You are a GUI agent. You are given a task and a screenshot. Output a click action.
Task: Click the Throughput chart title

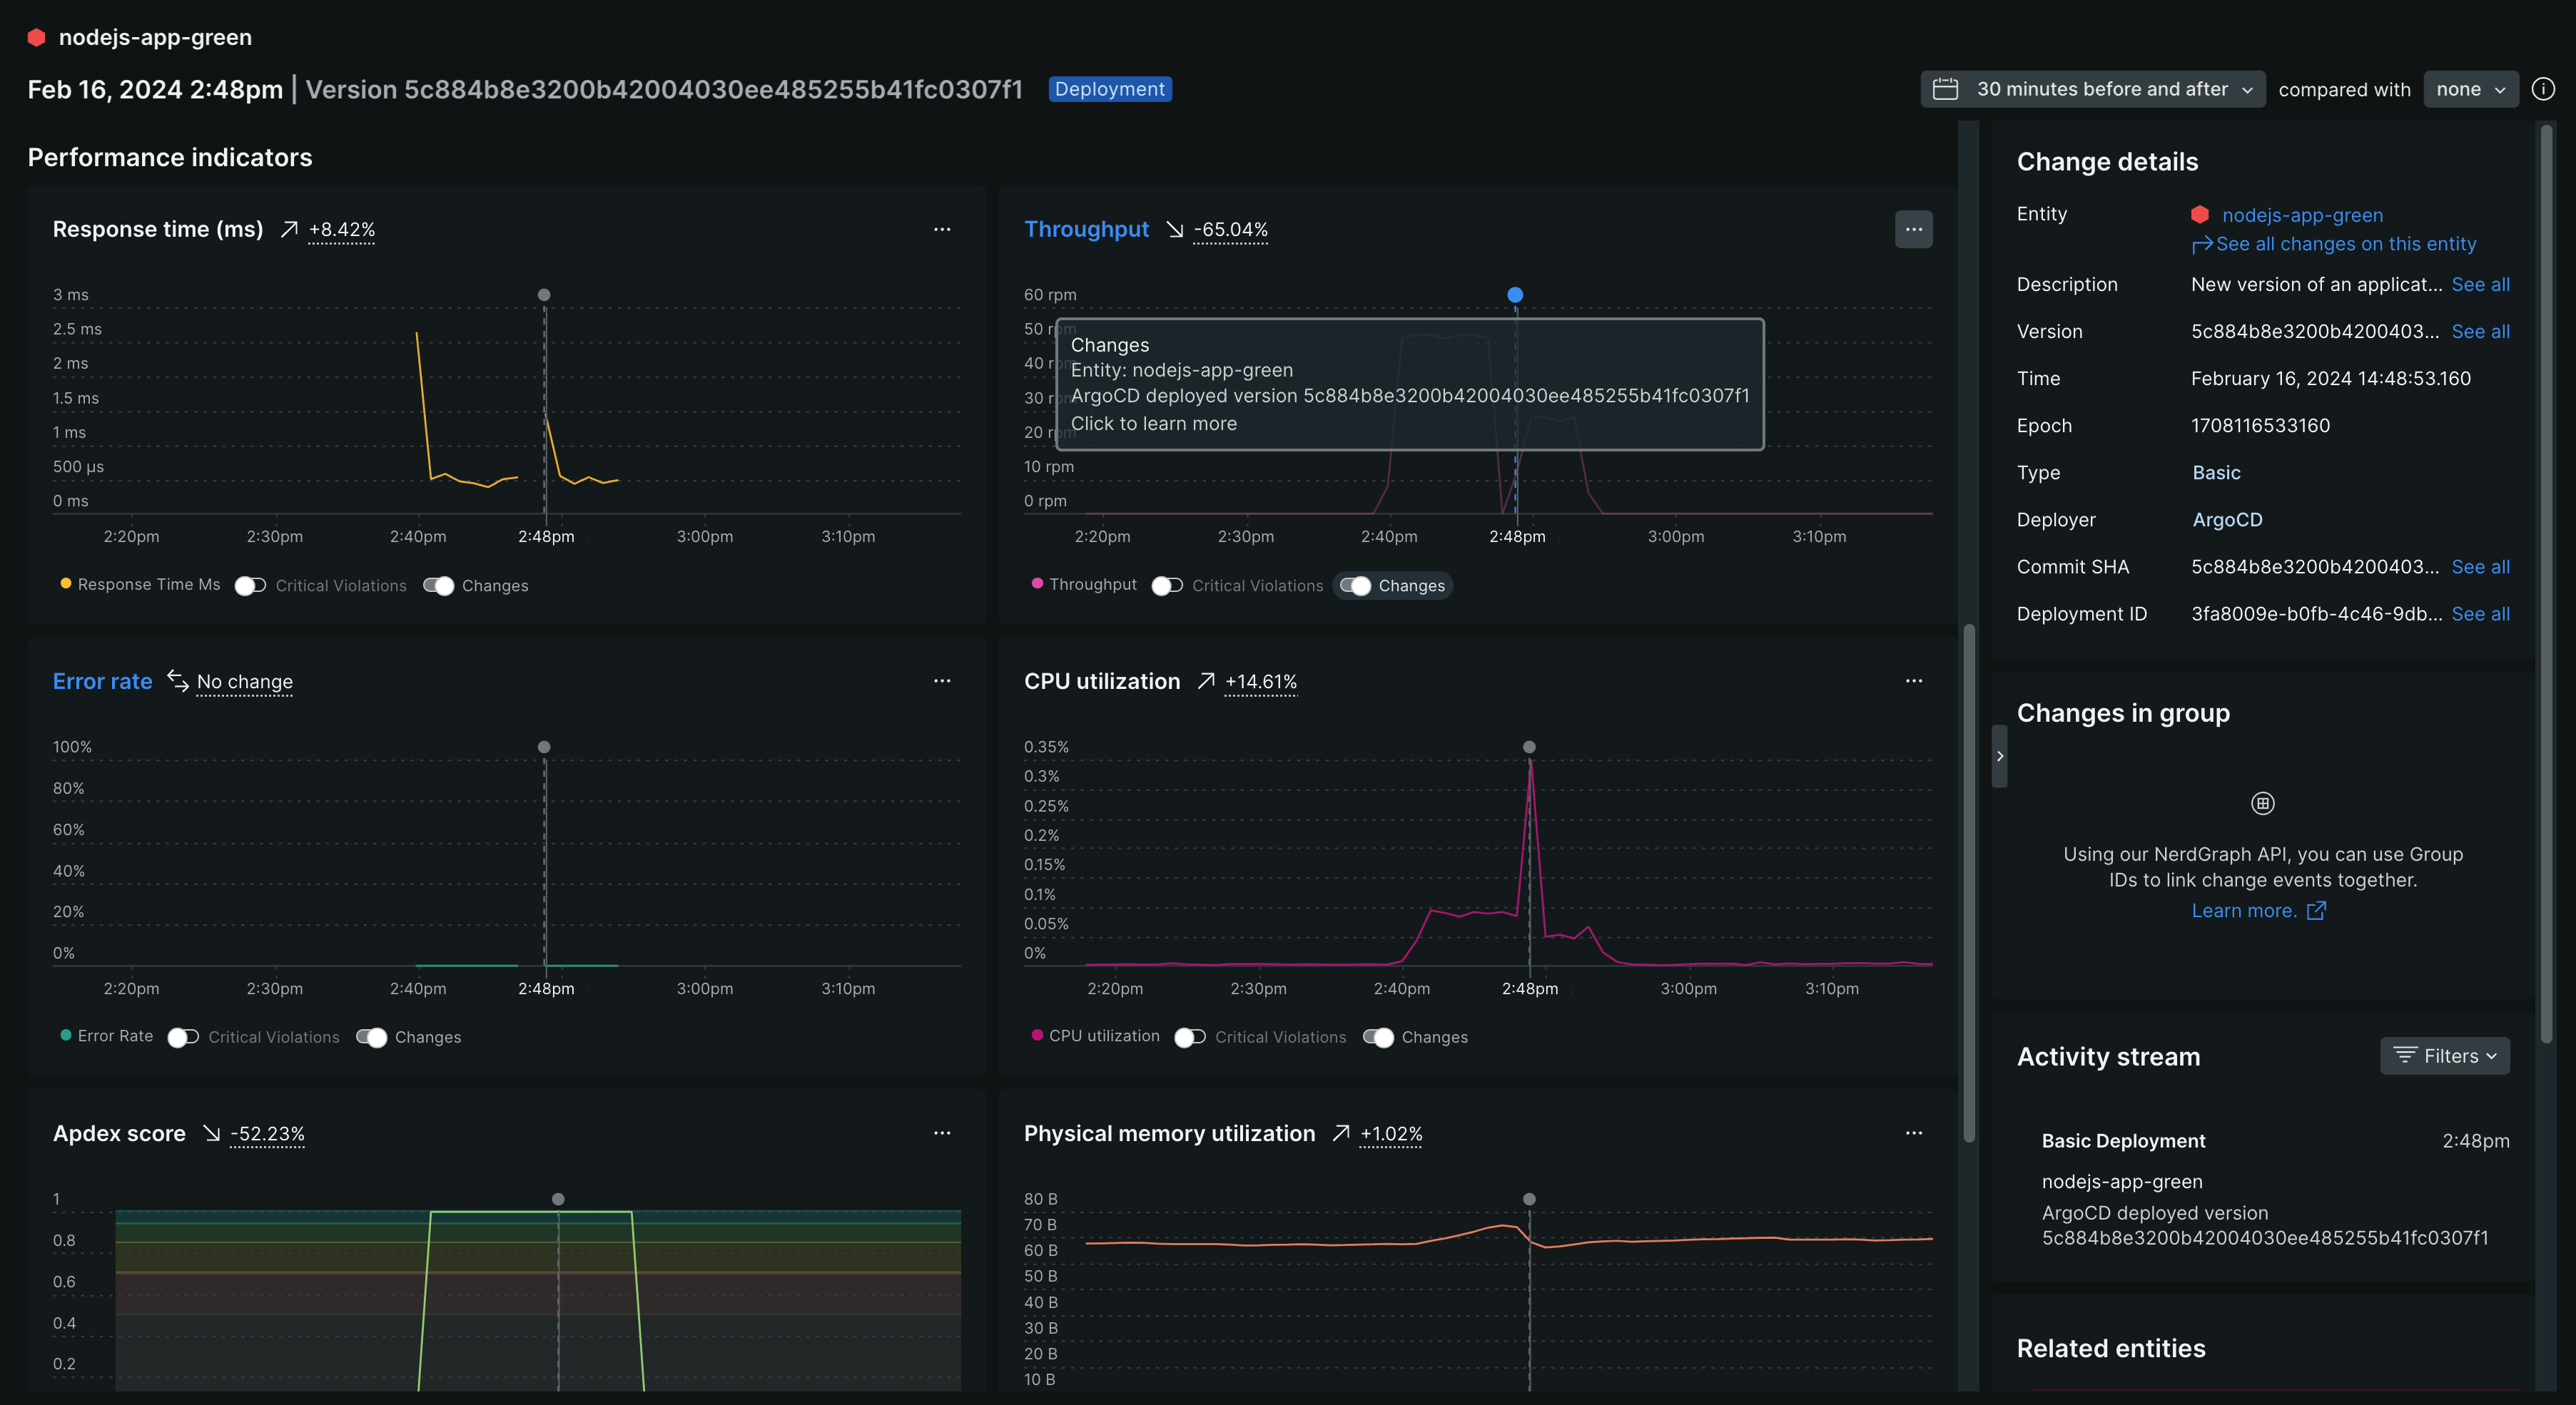[x=1086, y=229]
